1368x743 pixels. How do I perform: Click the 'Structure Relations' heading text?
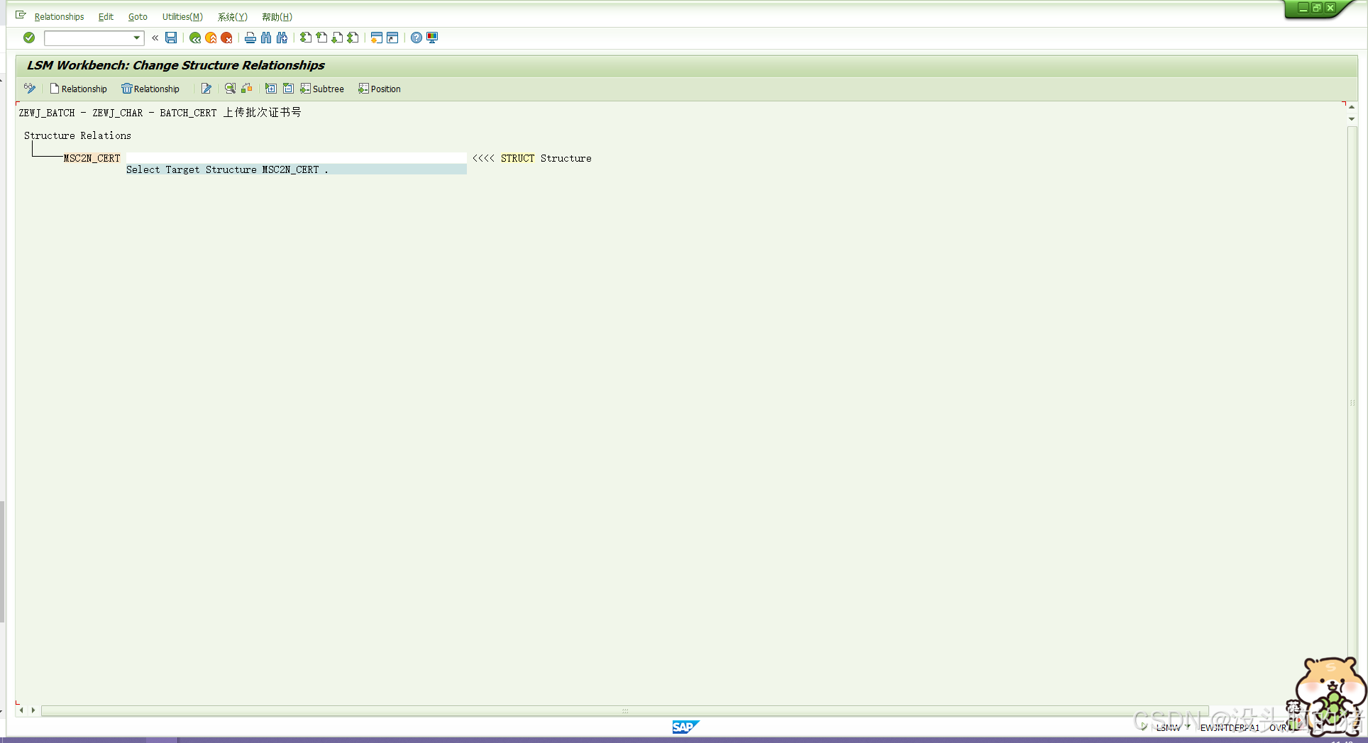point(77,135)
